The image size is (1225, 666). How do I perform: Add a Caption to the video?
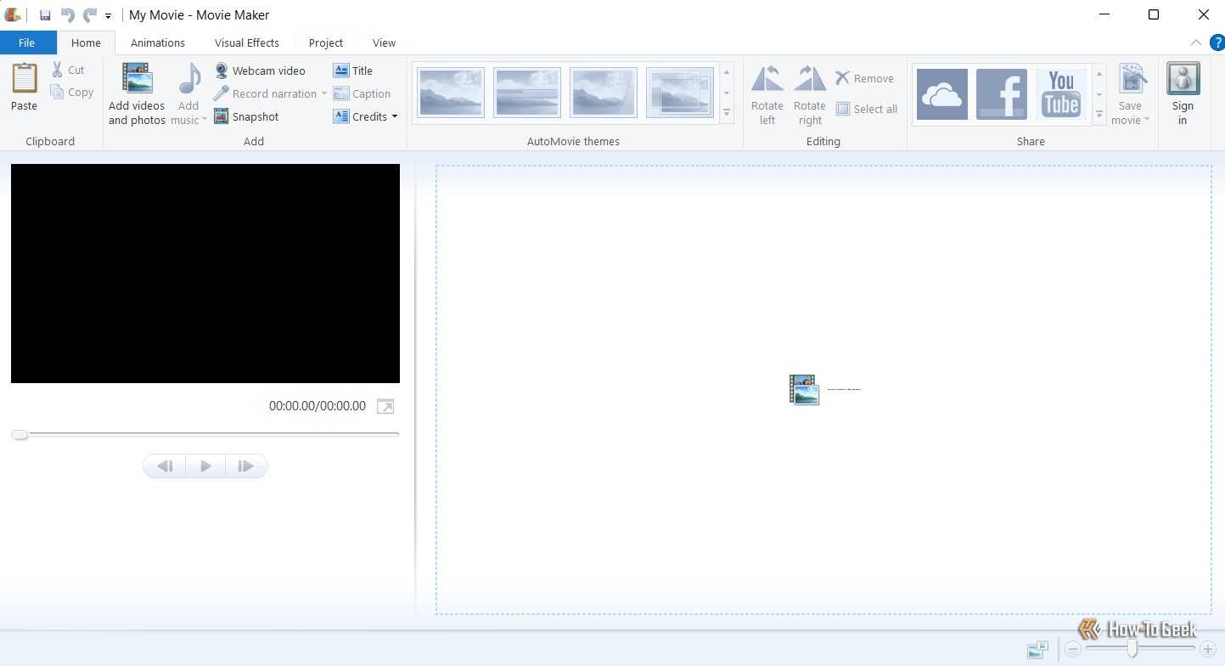coord(362,93)
